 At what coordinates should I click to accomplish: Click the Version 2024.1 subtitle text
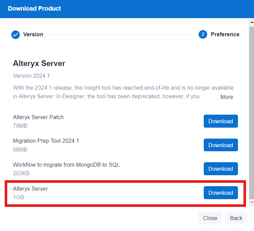pos(31,76)
